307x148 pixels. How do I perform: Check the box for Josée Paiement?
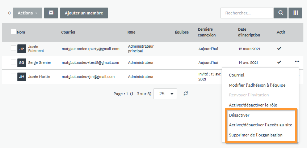[13, 48]
